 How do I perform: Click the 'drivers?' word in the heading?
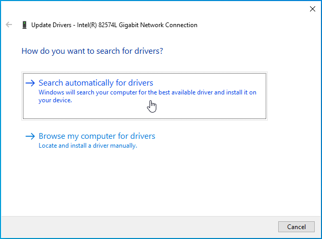[150, 51]
